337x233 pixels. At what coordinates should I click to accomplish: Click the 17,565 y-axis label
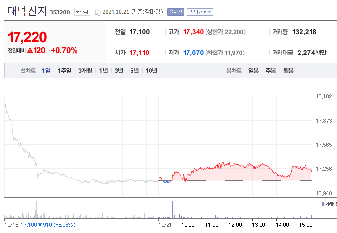coord(323,145)
